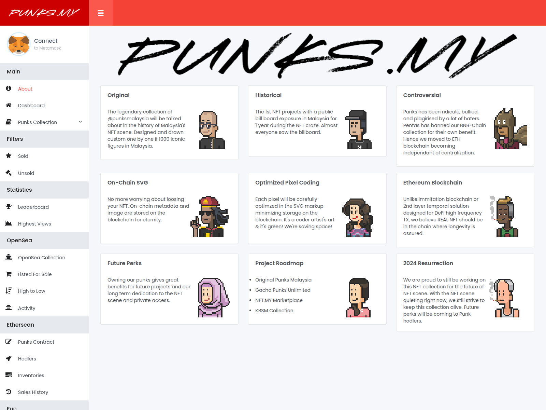
Task: Click the Listed For Sale cart icon
Action: click(9, 274)
